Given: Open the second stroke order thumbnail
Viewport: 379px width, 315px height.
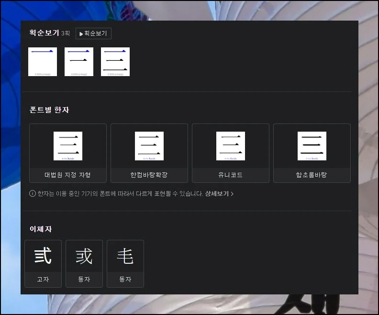Looking at the screenshot, I should [79, 62].
